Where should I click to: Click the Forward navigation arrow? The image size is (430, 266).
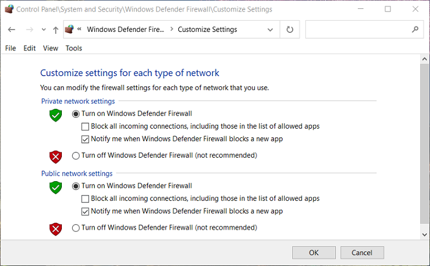click(30, 30)
